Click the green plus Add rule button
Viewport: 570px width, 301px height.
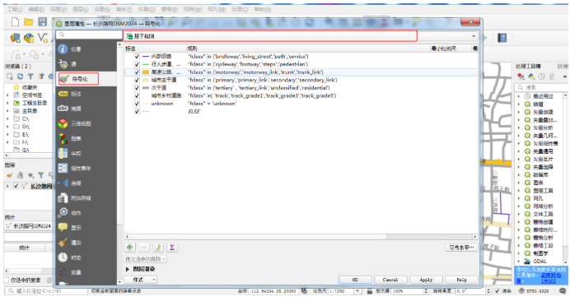pyautogui.click(x=130, y=248)
